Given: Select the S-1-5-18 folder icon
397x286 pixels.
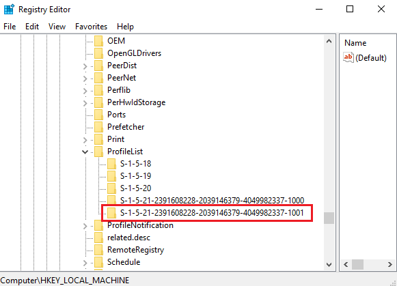Looking at the screenshot, I should 111,164.
